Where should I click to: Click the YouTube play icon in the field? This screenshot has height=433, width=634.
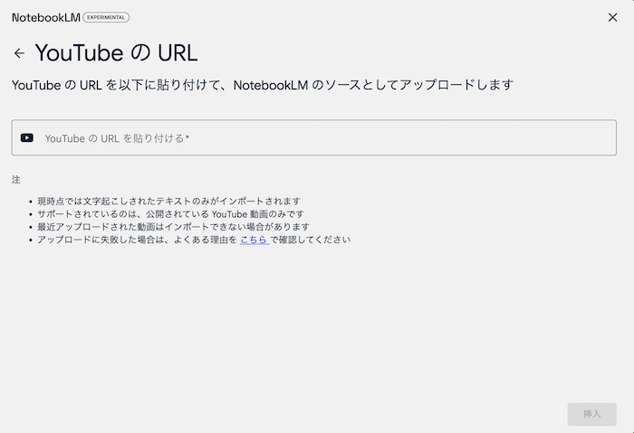tap(27, 138)
